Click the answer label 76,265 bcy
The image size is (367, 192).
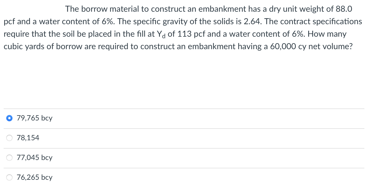[x=34, y=177]
